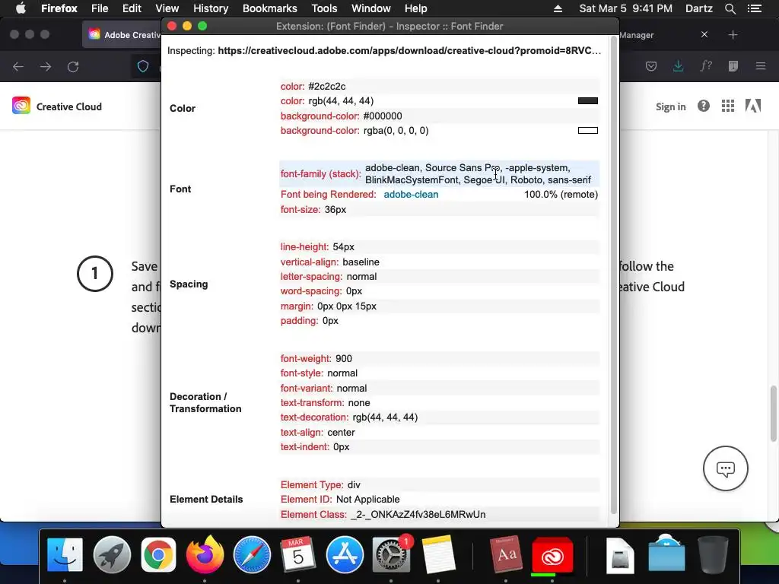Viewport: 779px width, 584px height.
Task: Select the color #2c2c2c value
Action: (x=327, y=87)
